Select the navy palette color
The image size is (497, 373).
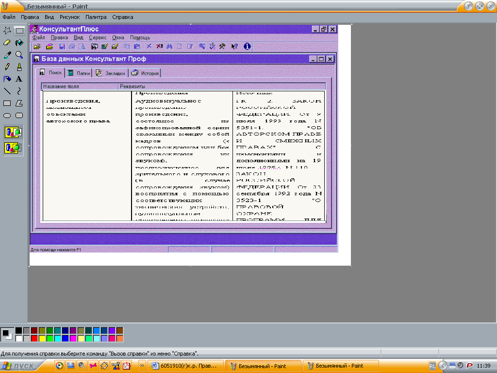coord(66,331)
